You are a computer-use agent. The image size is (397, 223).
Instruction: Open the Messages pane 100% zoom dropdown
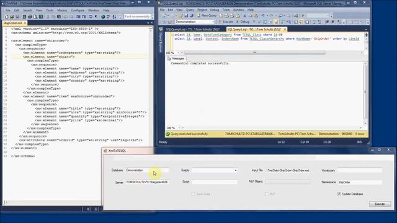click(x=179, y=128)
